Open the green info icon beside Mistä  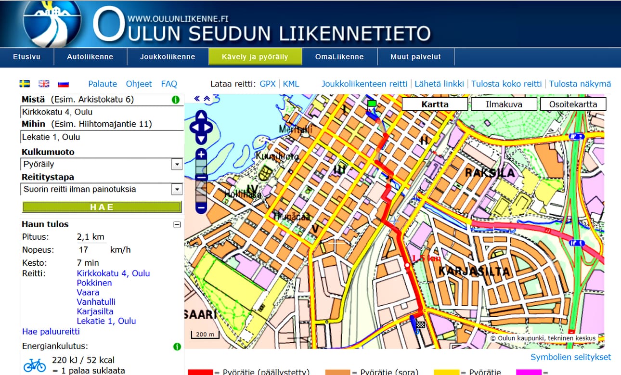pyautogui.click(x=176, y=100)
